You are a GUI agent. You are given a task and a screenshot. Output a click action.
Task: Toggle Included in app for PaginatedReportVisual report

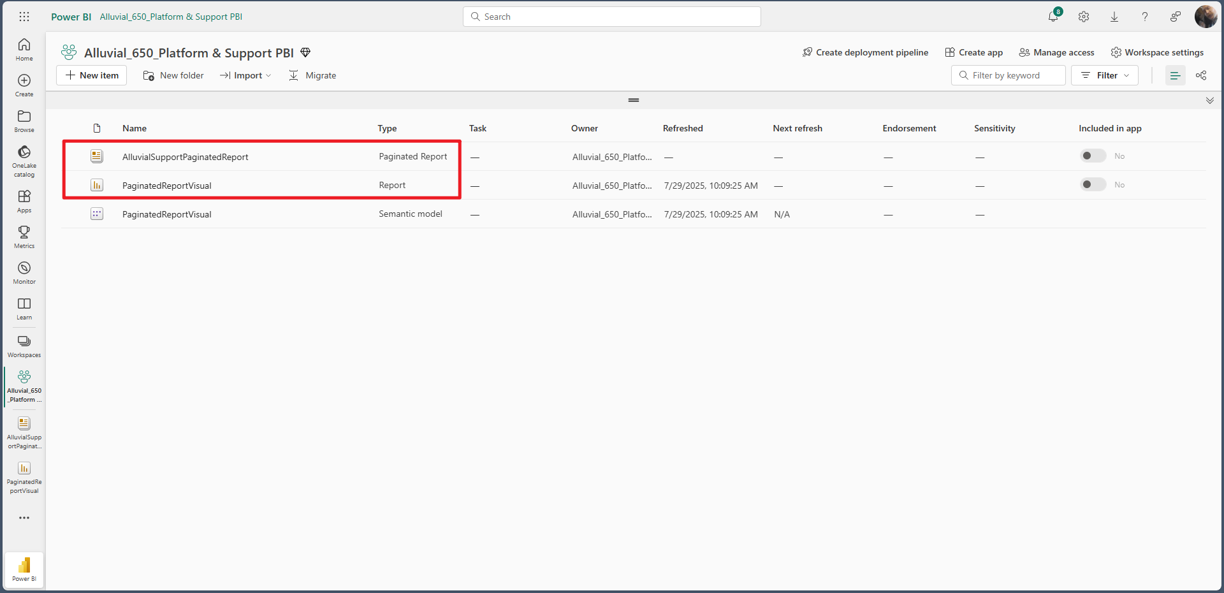tap(1093, 185)
